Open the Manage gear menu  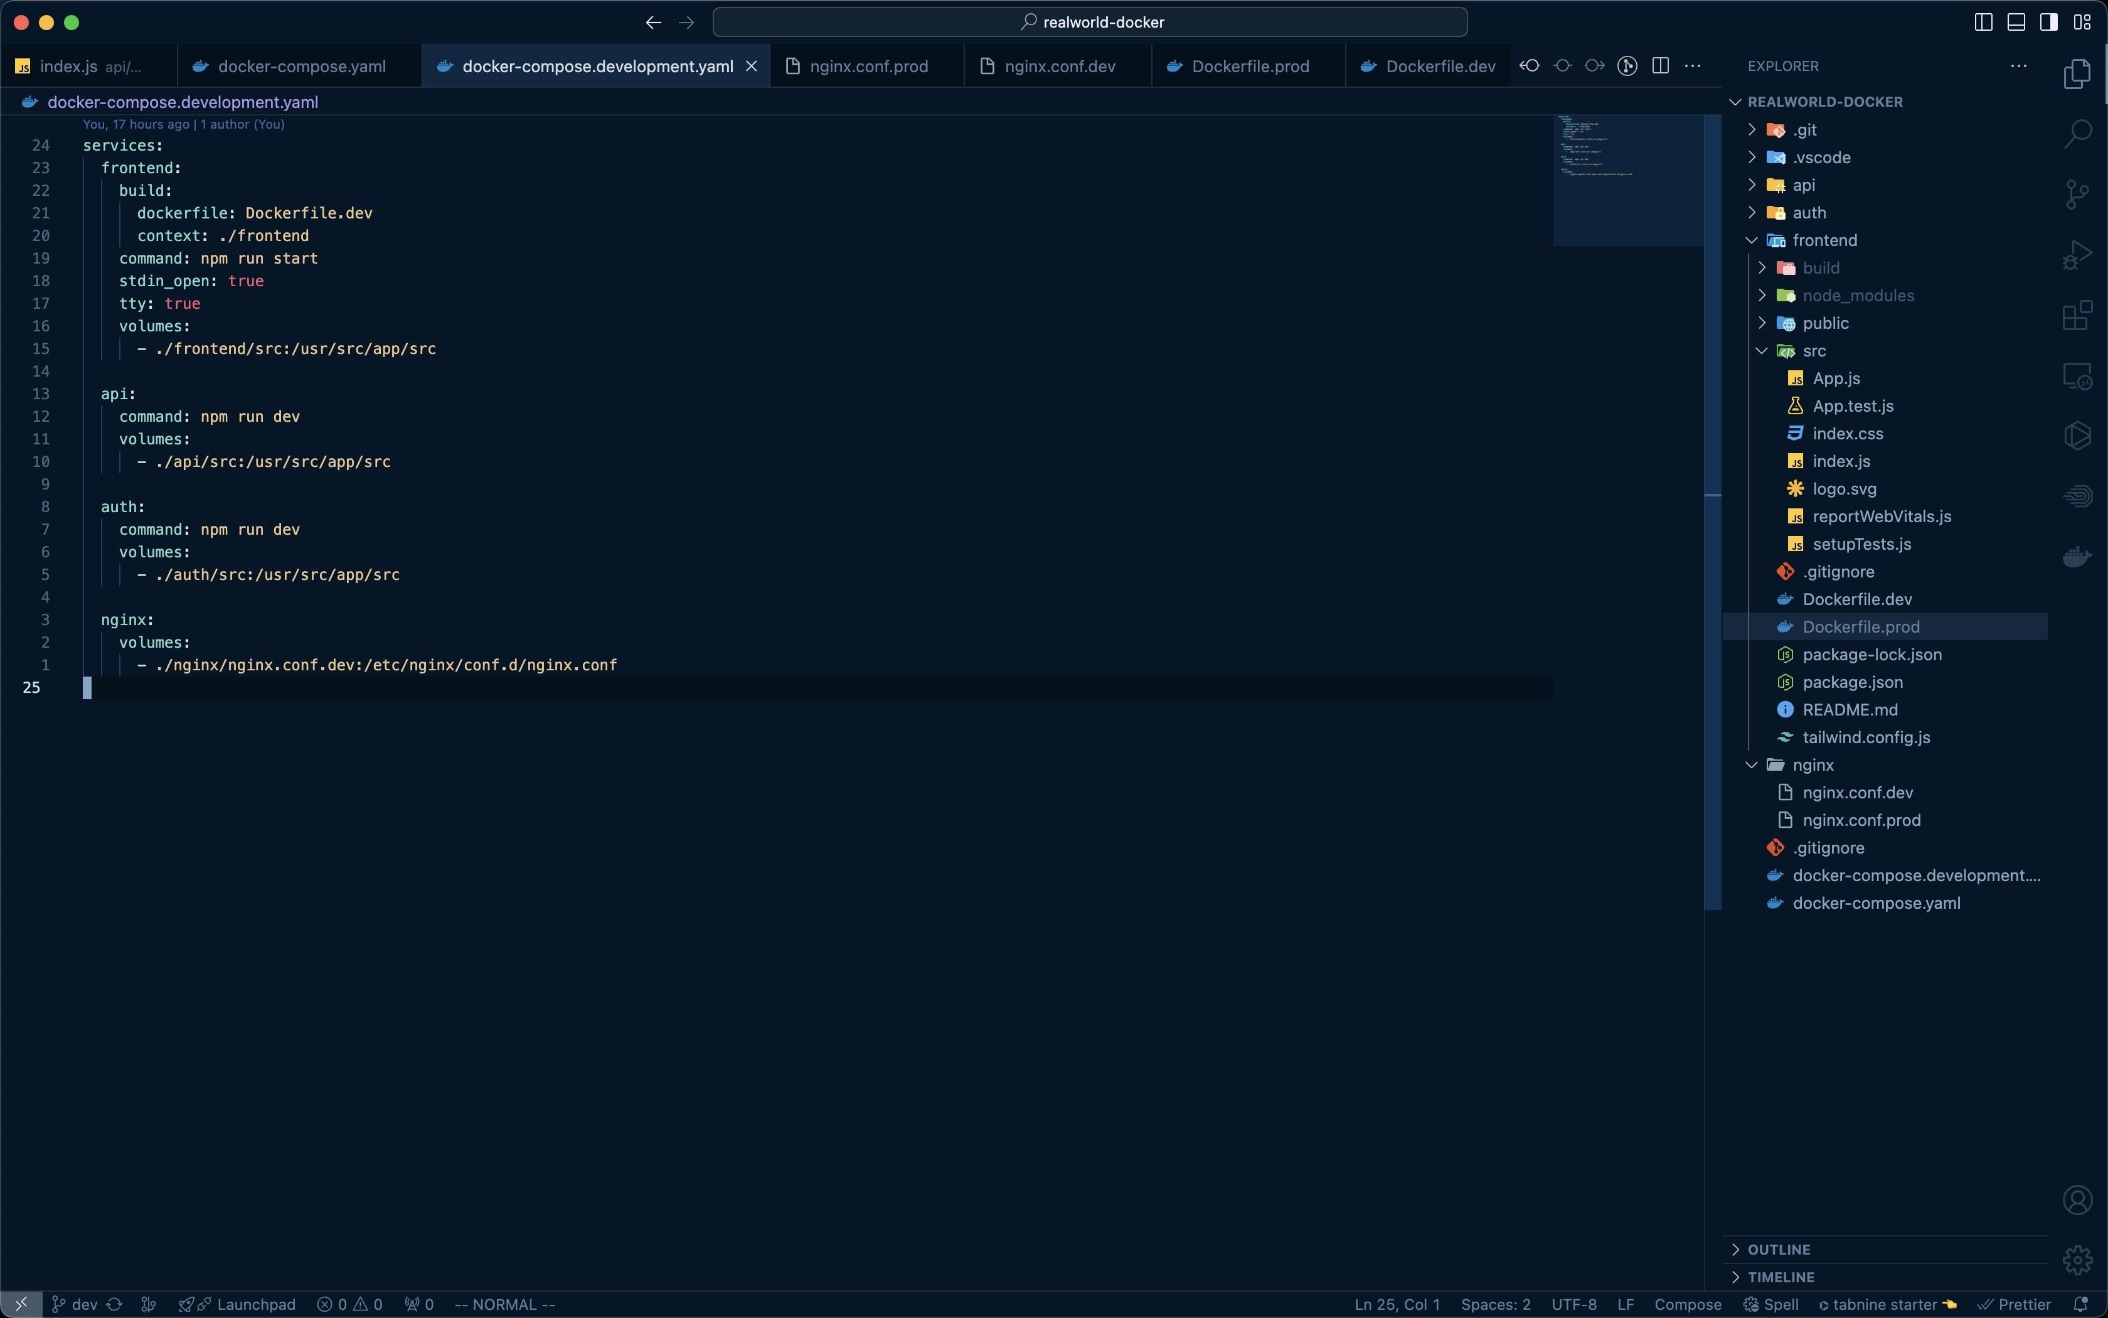(2077, 1260)
